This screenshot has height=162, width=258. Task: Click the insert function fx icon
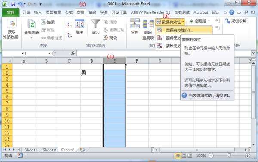[x=73, y=53]
